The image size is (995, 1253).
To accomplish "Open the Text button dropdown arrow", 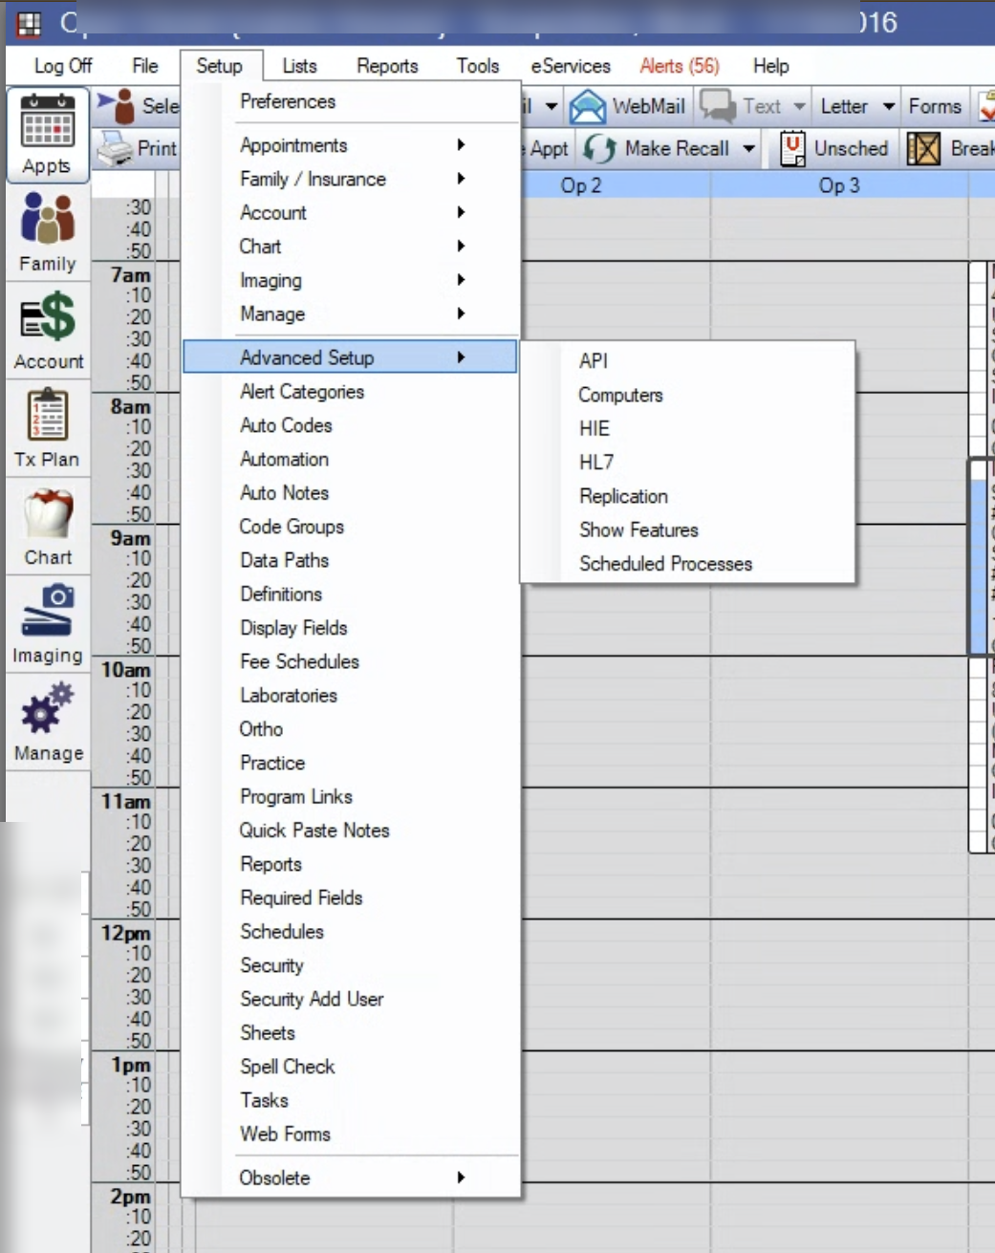I will coord(799,106).
